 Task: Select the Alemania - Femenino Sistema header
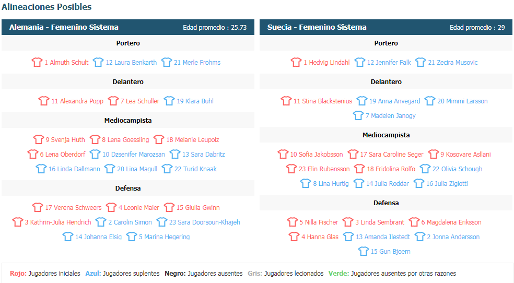tap(128, 27)
